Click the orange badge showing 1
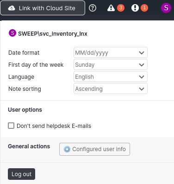Screen dimensions: 174x184 (x=144, y=8)
